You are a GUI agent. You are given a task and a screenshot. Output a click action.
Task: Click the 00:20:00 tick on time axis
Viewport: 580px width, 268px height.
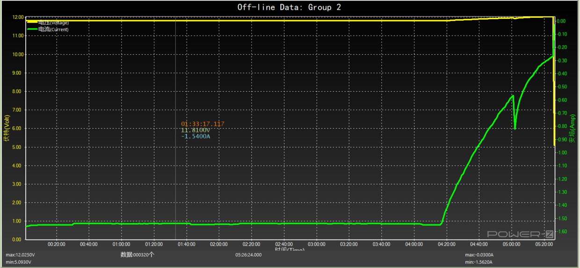(x=56, y=244)
